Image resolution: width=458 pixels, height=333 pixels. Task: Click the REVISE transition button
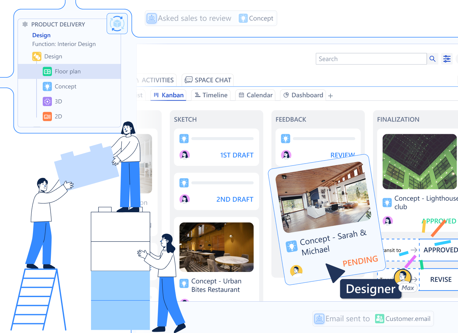click(x=440, y=279)
